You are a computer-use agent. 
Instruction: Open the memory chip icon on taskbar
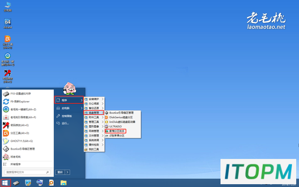point(16,183)
